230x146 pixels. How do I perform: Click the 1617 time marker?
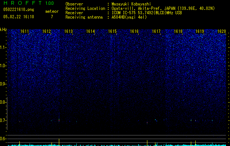tap(156, 31)
